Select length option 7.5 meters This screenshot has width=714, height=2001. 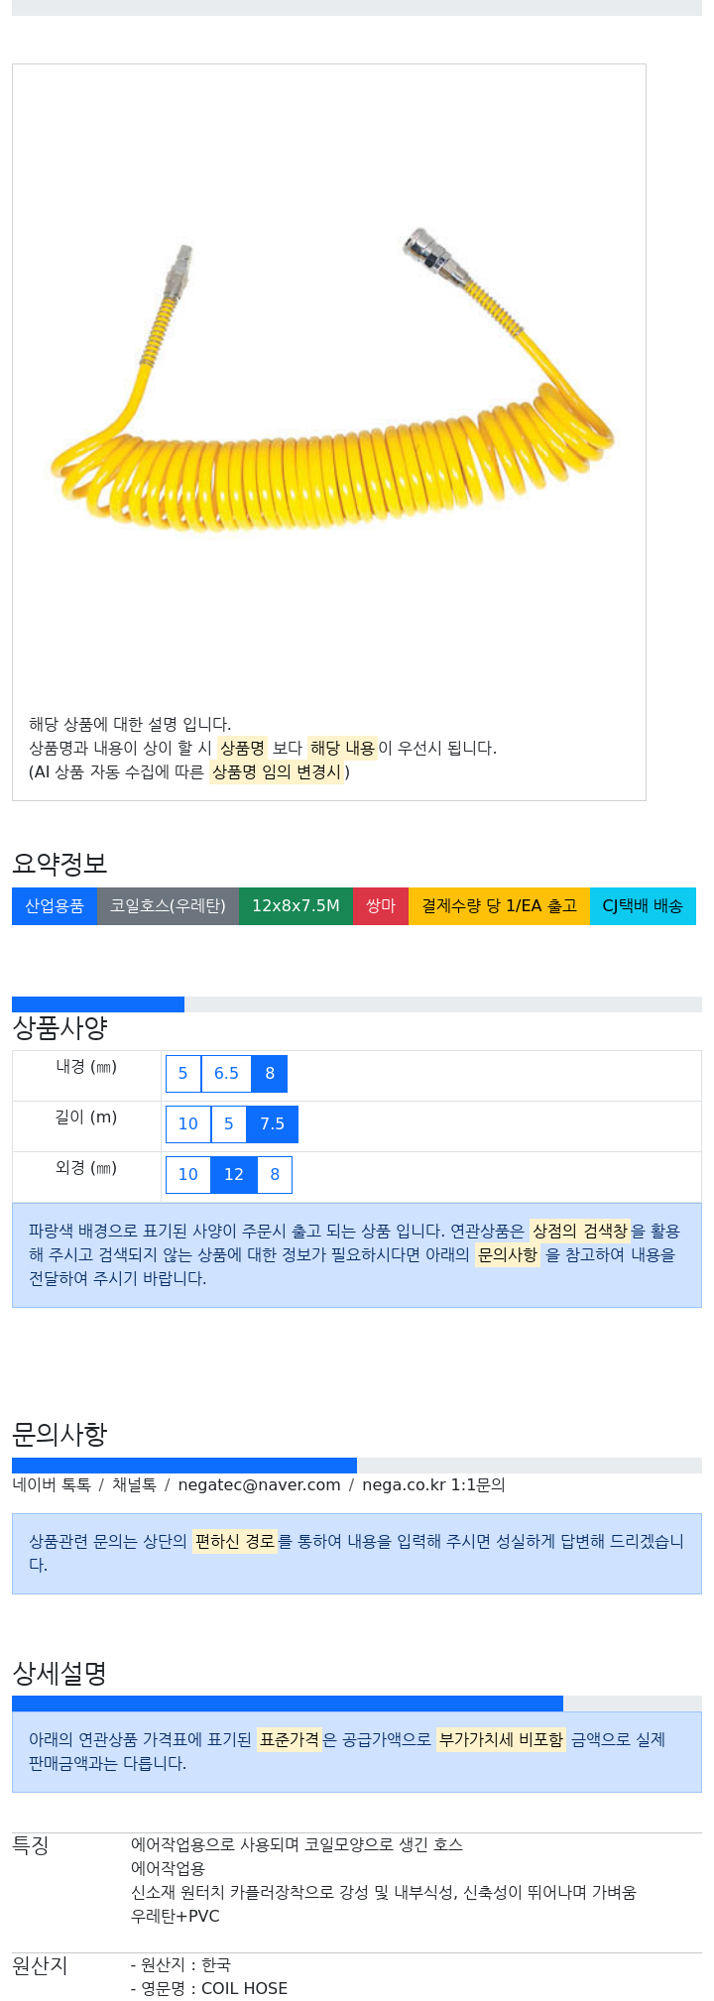pos(272,1123)
